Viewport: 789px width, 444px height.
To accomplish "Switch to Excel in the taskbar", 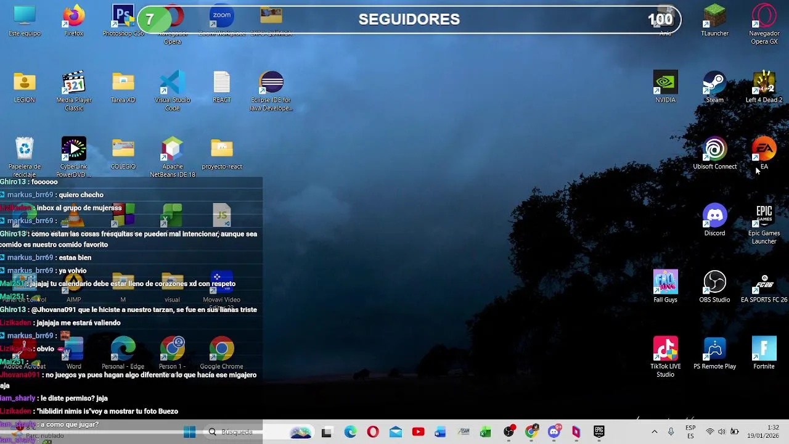I will (486, 432).
